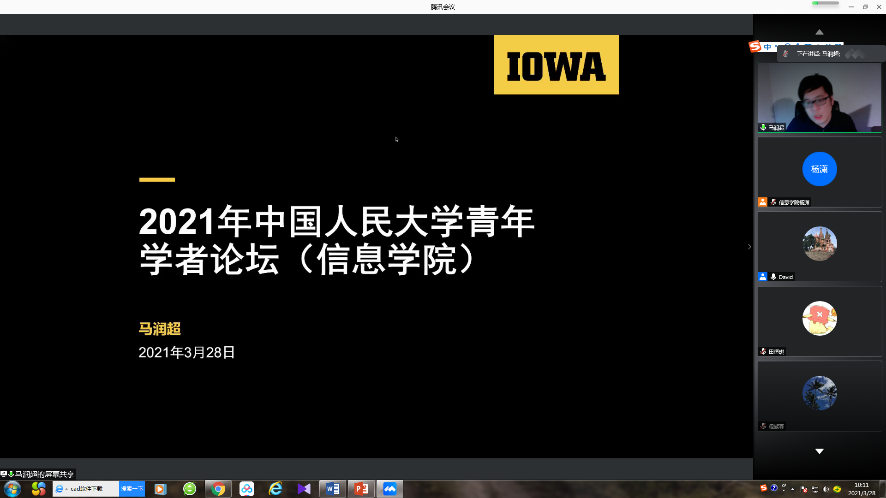Open PowerPoint from the taskbar
The height and width of the screenshot is (498, 886).
(361, 489)
